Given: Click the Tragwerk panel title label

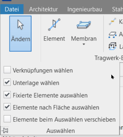Looking at the screenshot, I should 109,58.
